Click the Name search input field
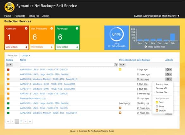Image resolution: width=185 pixels, height=135 pixels. pyautogui.click(x=67, y=64)
